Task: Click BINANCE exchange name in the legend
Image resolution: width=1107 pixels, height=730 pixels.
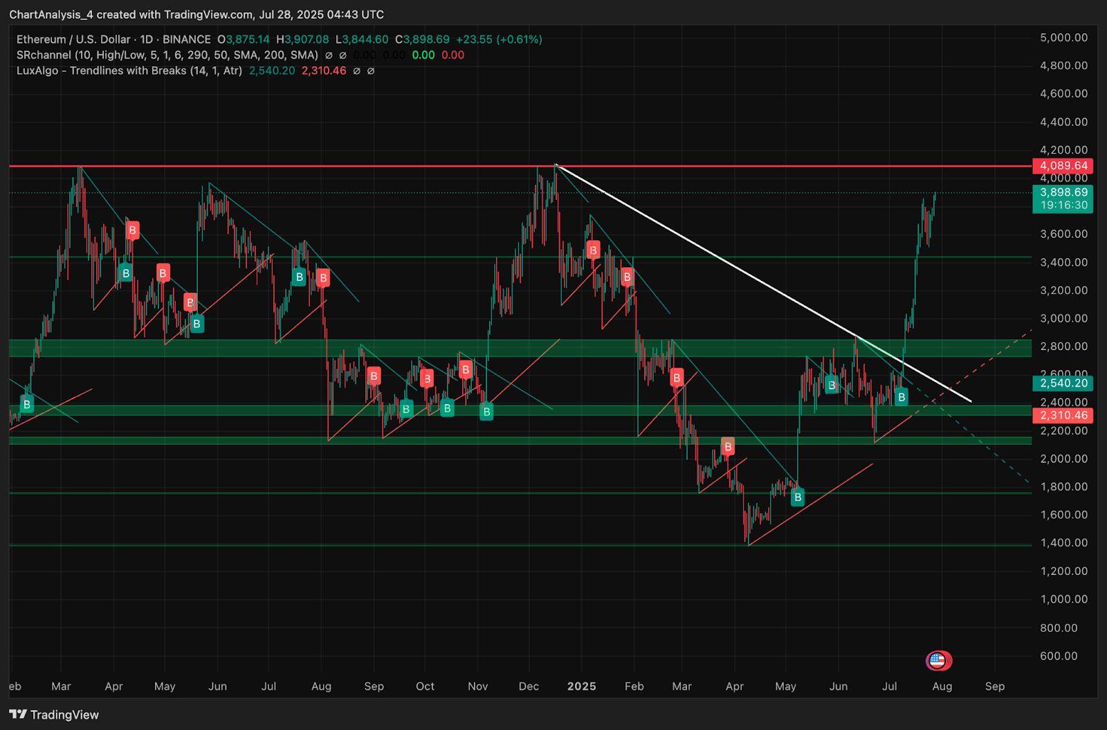Action: click(185, 39)
